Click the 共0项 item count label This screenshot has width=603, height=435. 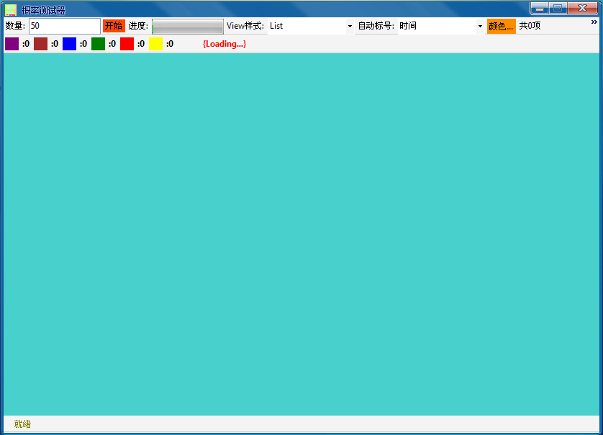(x=530, y=26)
